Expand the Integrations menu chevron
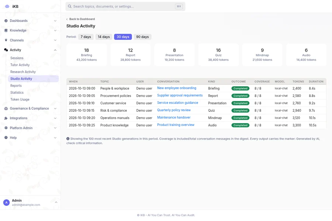 [55, 118]
